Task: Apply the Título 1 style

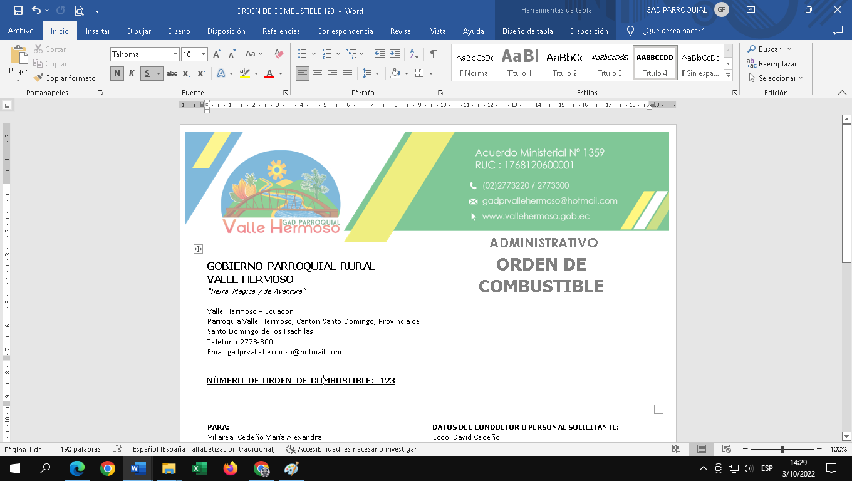Action: coord(519,63)
